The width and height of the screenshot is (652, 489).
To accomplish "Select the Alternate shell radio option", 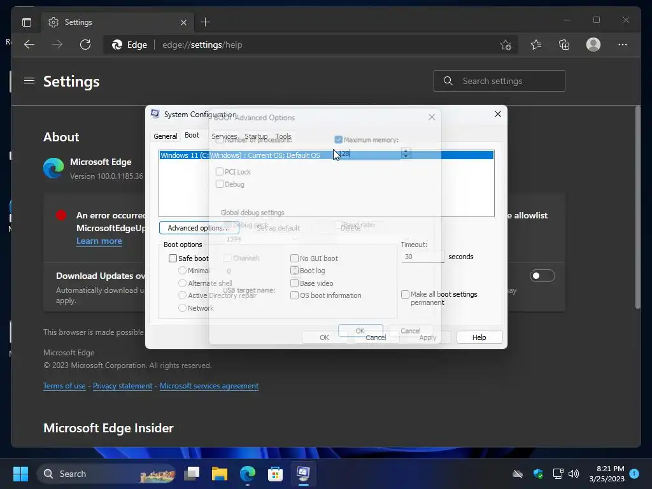I will 182,283.
